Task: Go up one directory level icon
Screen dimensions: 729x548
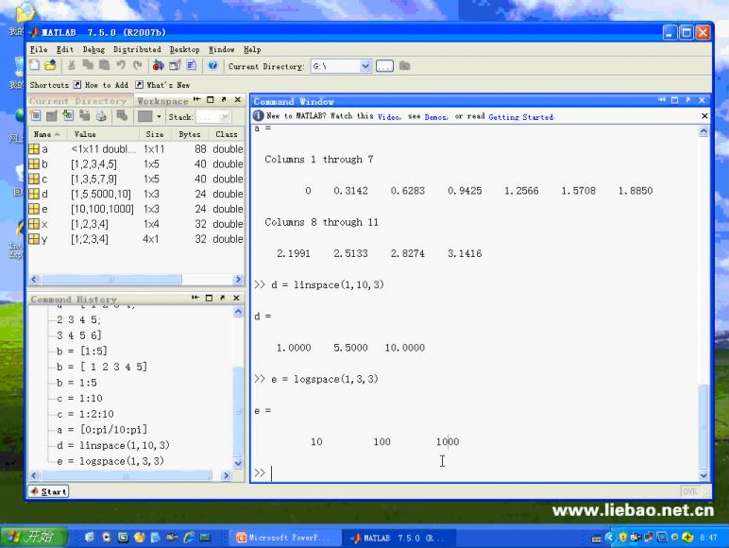Action: (405, 65)
